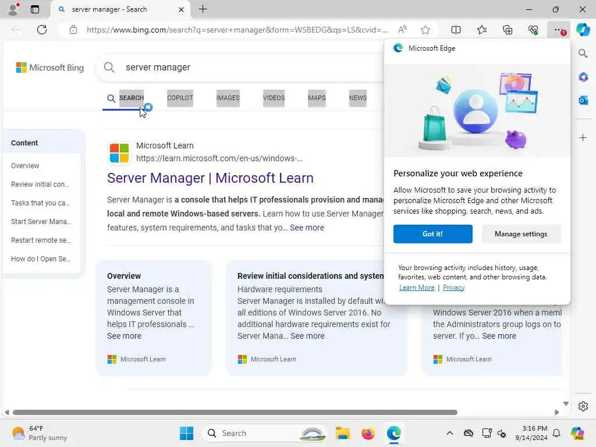Click See more in the Administrators group card
This screenshot has height=447, width=596.
tap(499, 336)
